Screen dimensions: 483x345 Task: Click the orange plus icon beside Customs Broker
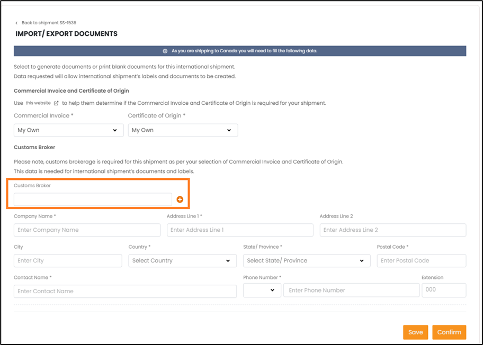click(180, 199)
